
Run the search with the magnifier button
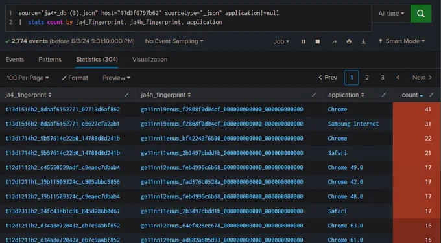(x=421, y=14)
